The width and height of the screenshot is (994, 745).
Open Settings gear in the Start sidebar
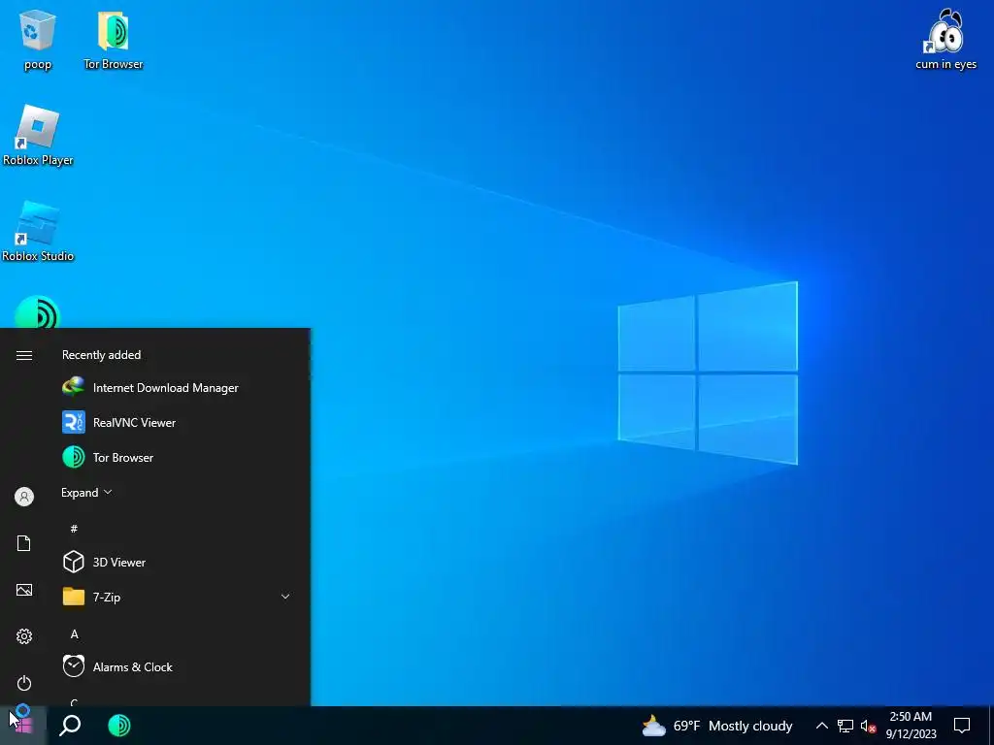tap(24, 636)
